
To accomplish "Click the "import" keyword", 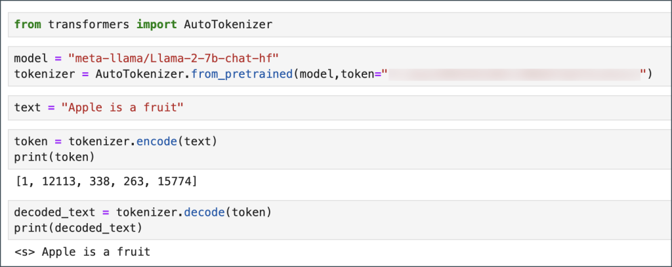I will point(156,25).
